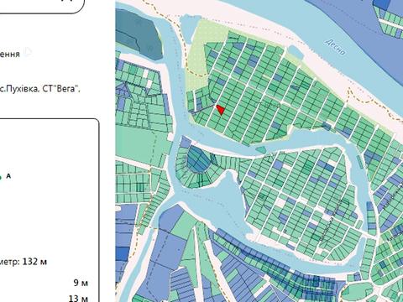The width and height of the screenshot is (403, 302).
Task: Select the red highlighted parcel on the map
Action: 221,109
